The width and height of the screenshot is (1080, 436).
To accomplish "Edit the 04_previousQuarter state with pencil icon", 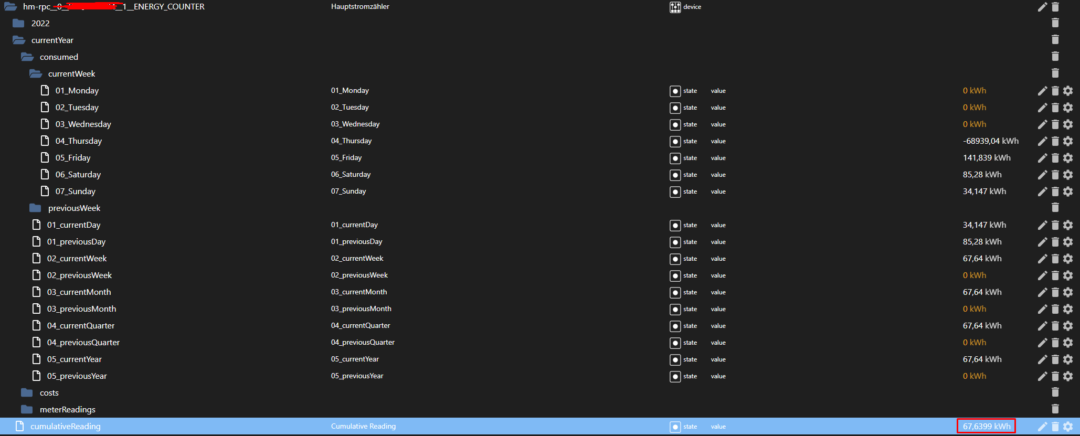I will 1042,343.
